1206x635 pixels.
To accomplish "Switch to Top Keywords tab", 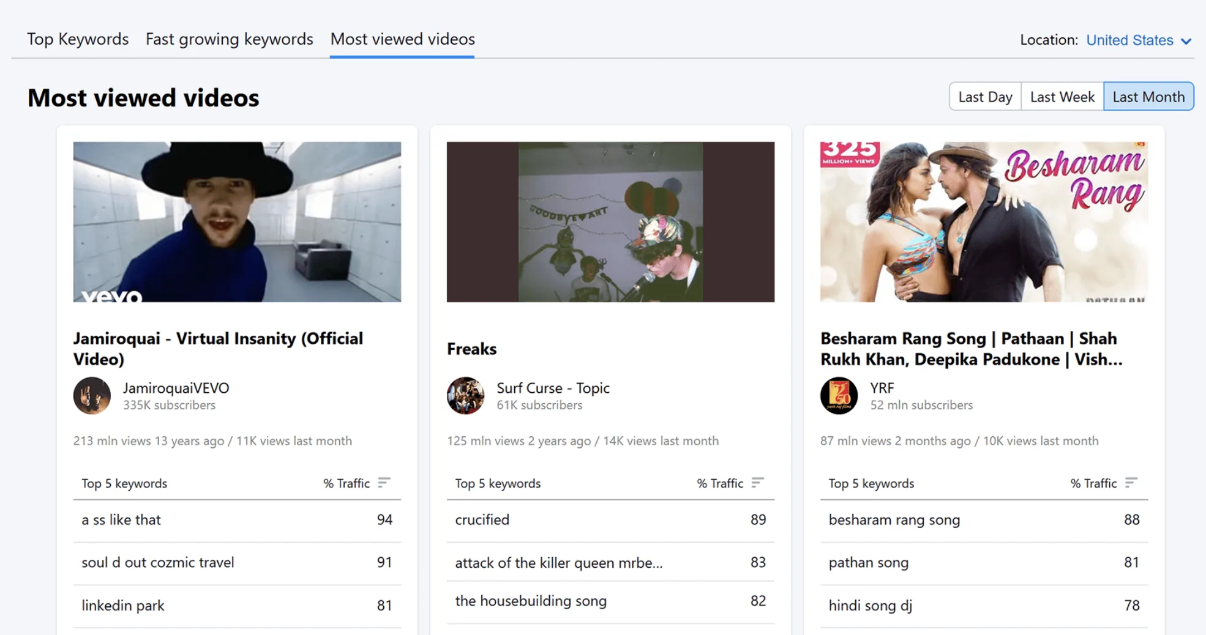I will point(78,39).
